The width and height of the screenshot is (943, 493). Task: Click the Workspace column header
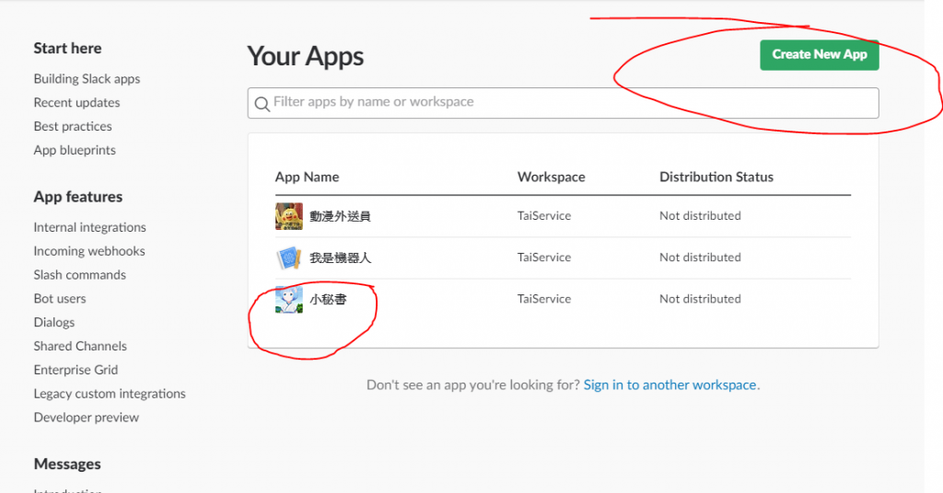551,178
